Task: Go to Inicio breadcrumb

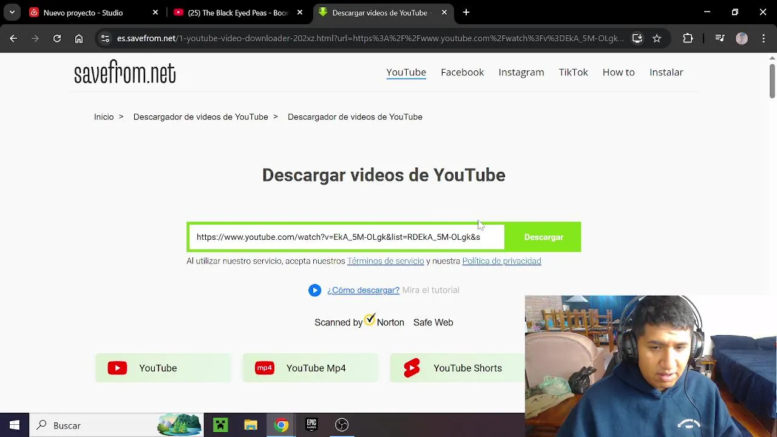Action: pyautogui.click(x=104, y=117)
